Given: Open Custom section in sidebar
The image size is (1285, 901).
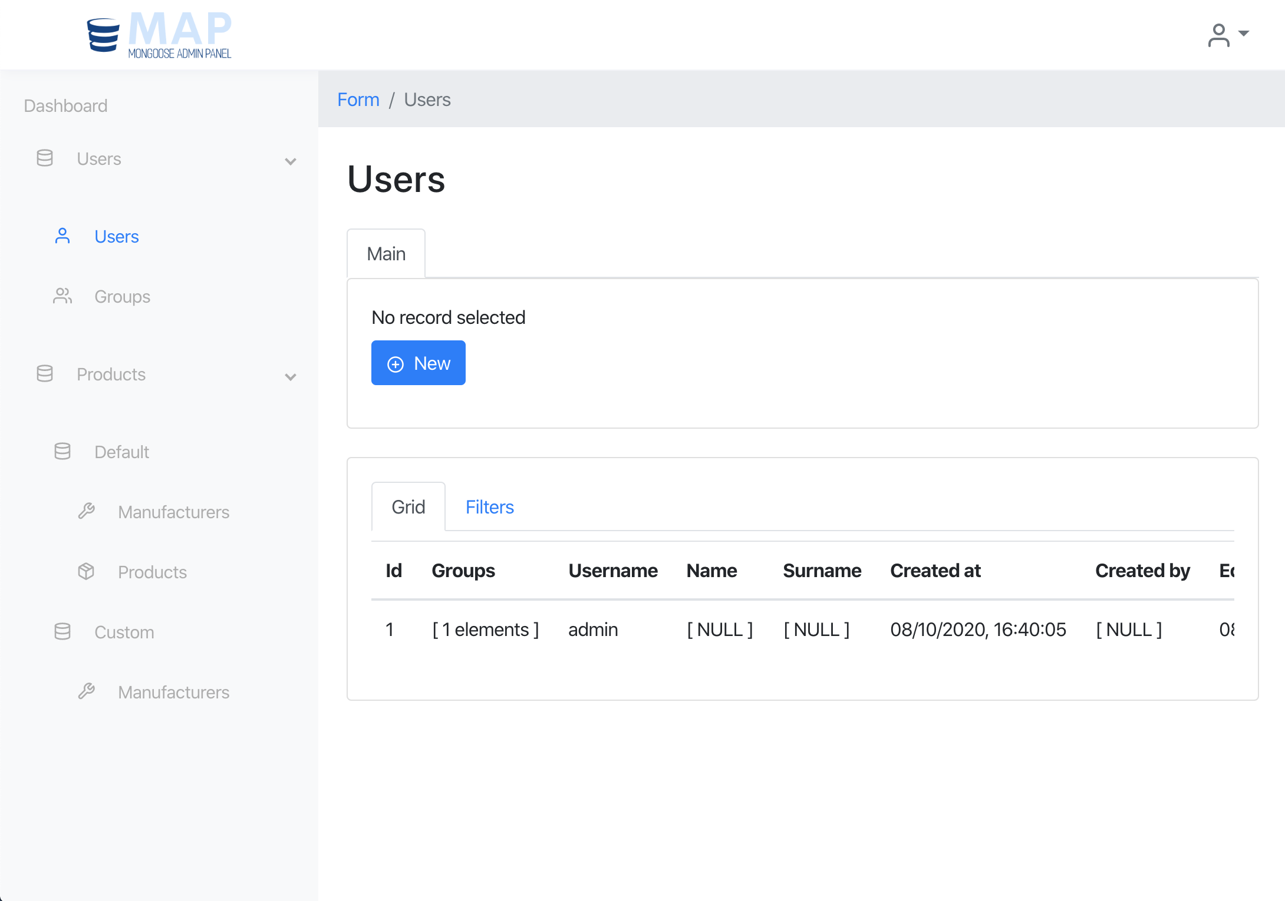Looking at the screenshot, I should tap(124, 632).
